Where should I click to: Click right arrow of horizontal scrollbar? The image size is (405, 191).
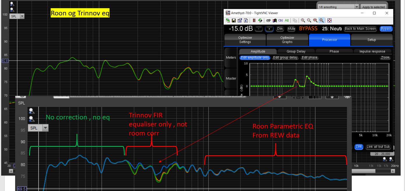(x=393, y=171)
